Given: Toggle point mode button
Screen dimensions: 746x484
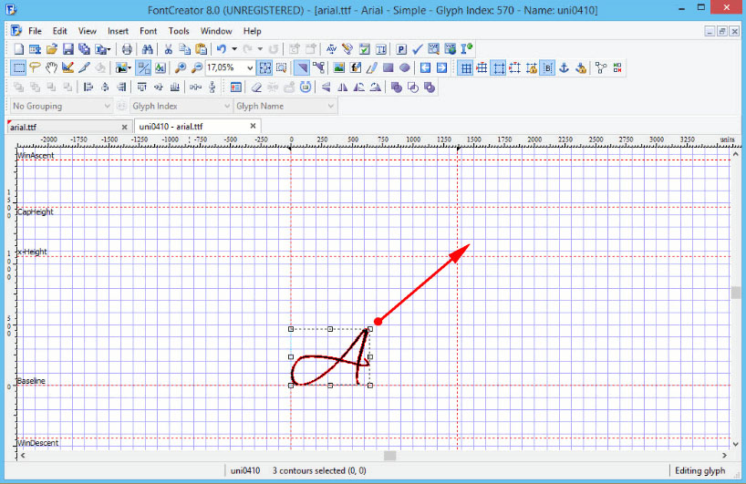Looking at the screenshot, I should (x=319, y=68).
